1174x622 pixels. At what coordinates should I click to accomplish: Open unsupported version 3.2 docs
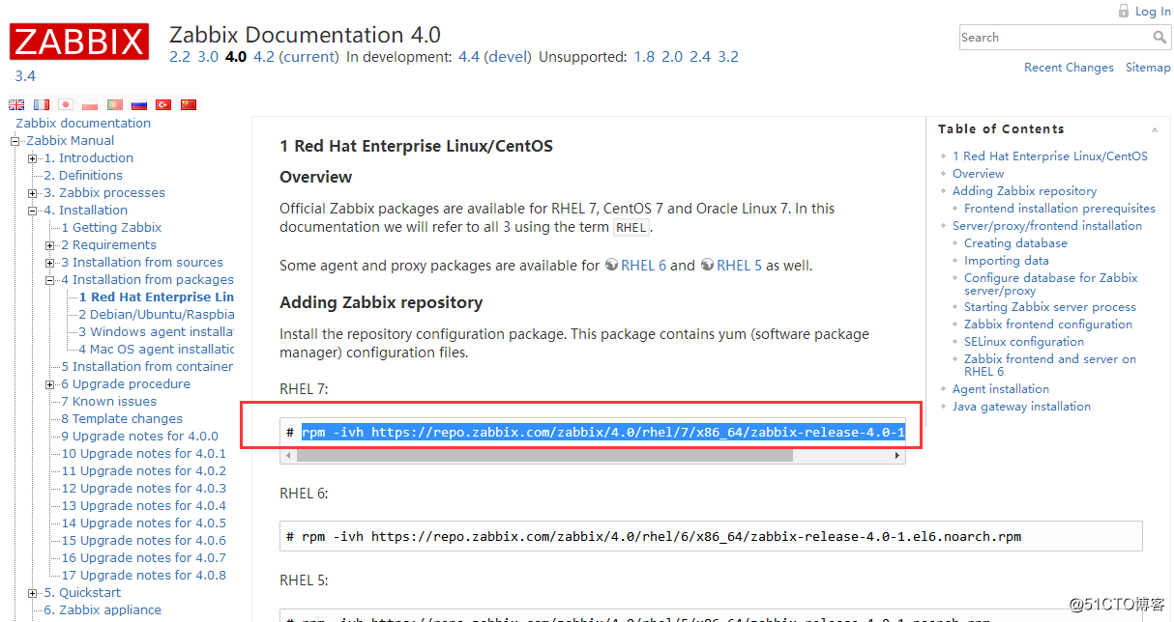pos(728,57)
